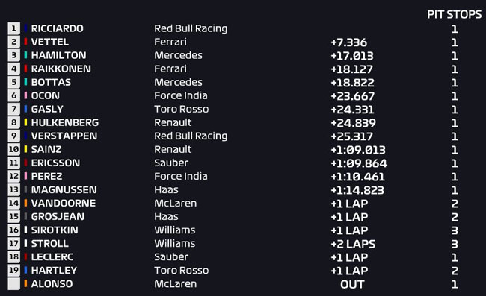Click the +2 LAPS gap for Stroll
The height and width of the screenshot is (296, 486).
353,244
